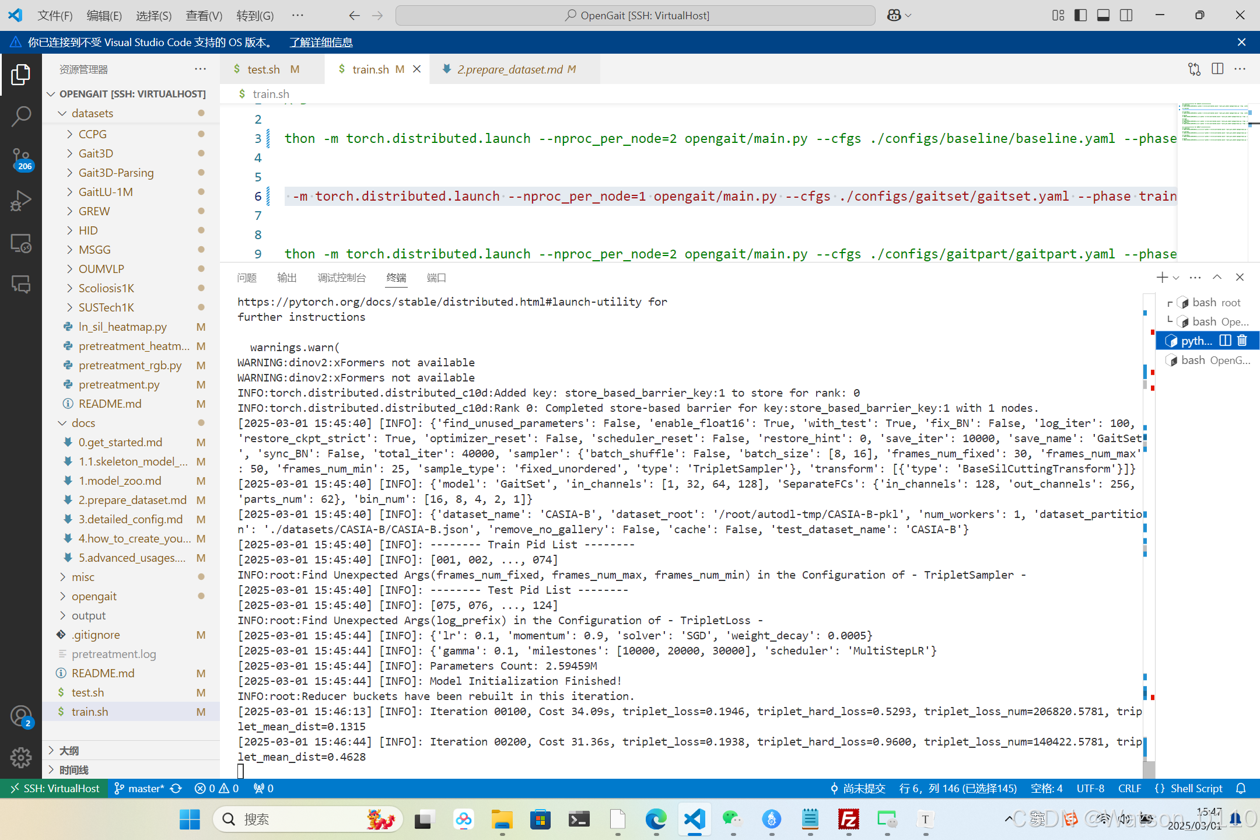
Task: Switch to the test.sh editor tab
Action: [264, 69]
